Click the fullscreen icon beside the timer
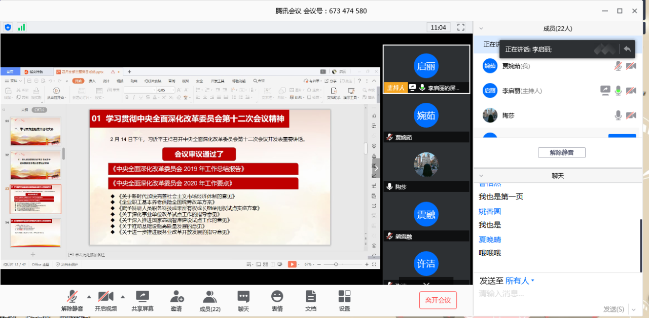 [x=461, y=27]
